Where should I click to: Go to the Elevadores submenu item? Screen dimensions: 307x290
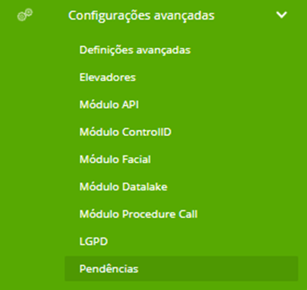[108, 77]
